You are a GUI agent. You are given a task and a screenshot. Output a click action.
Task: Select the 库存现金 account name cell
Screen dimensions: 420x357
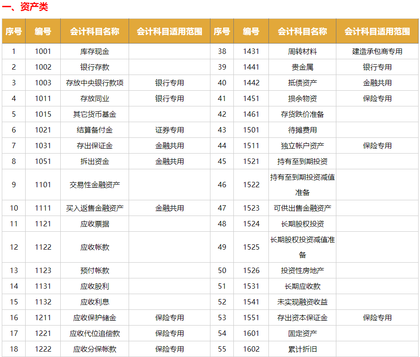pyautogui.click(x=95, y=51)
